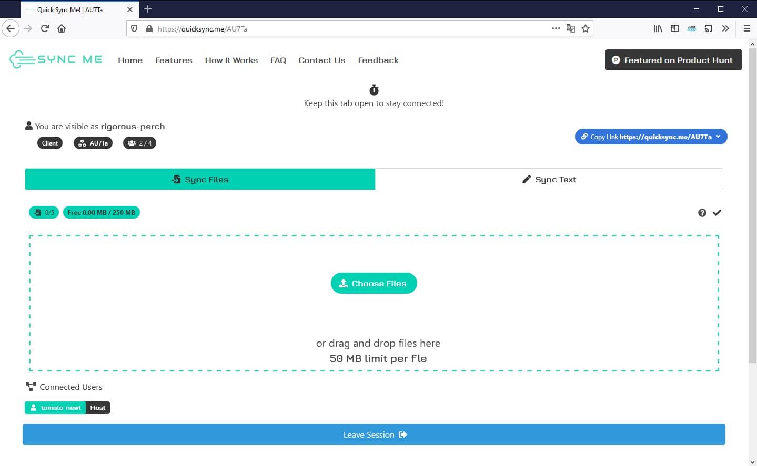
Task: Click the Sync Me logo
Action: [x=56, y=59]
